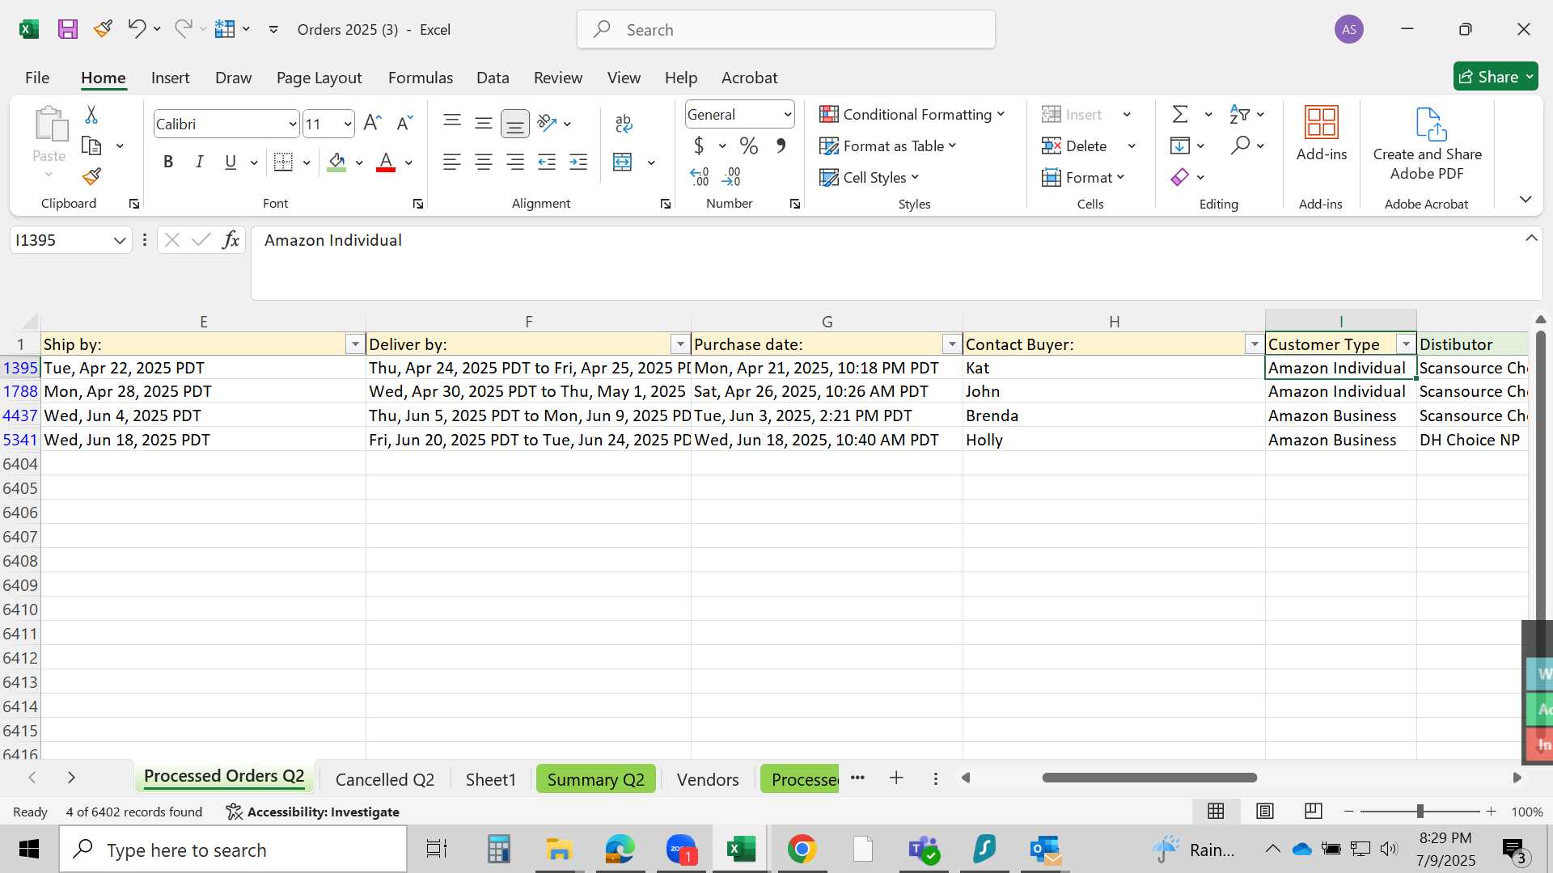Image resolution: width=1553 pixels, height=873 pixels.
Task: Click the Copy icon in Clipboard group
Action: [91, 146]
